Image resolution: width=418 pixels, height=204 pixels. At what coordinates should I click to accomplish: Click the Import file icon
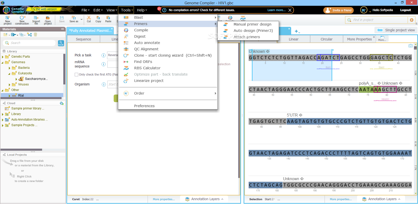coord(36,20)
